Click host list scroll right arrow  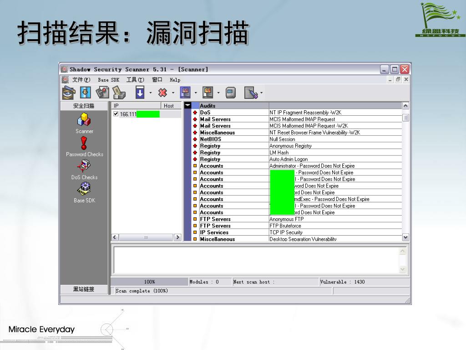click(x=178, y=237)
